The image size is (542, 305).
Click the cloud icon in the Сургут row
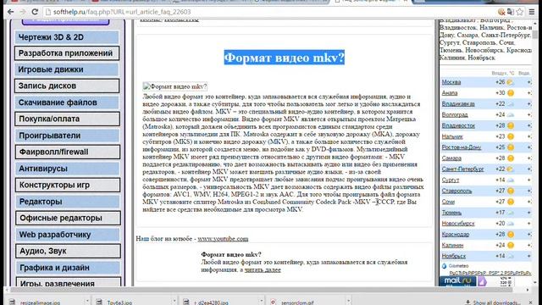pos(510,180)
